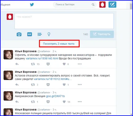Open the 'общения' messages menu item

6,5
